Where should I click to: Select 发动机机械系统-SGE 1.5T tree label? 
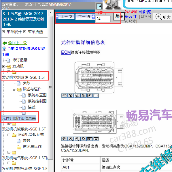pos(24,129)
